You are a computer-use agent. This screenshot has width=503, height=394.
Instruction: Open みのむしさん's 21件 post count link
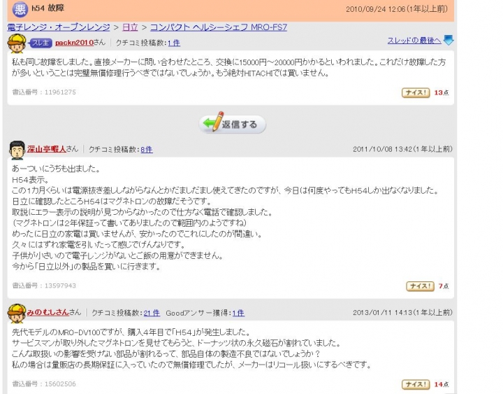(x=152, y=313)
